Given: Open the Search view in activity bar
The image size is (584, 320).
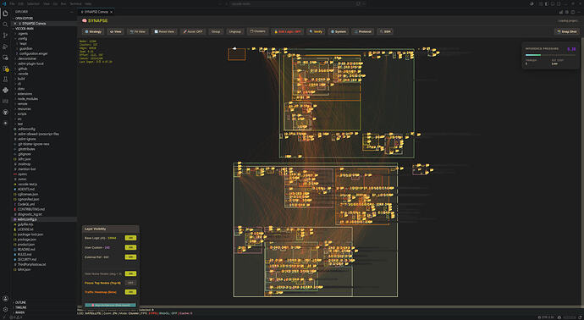Looking at the screenshot, I should tap(5, 25).
